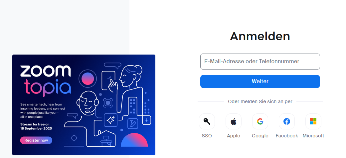Click the sparkle AI icon in the banner
Viewport: 346px width, 158px height.
click(x=110, y=120)
